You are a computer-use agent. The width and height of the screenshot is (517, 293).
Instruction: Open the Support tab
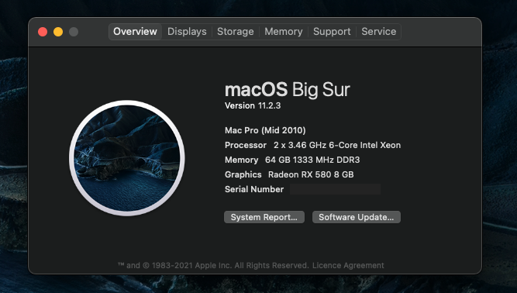pos(332,32)
